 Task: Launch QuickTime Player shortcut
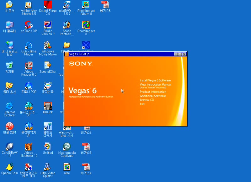(29, 45)
